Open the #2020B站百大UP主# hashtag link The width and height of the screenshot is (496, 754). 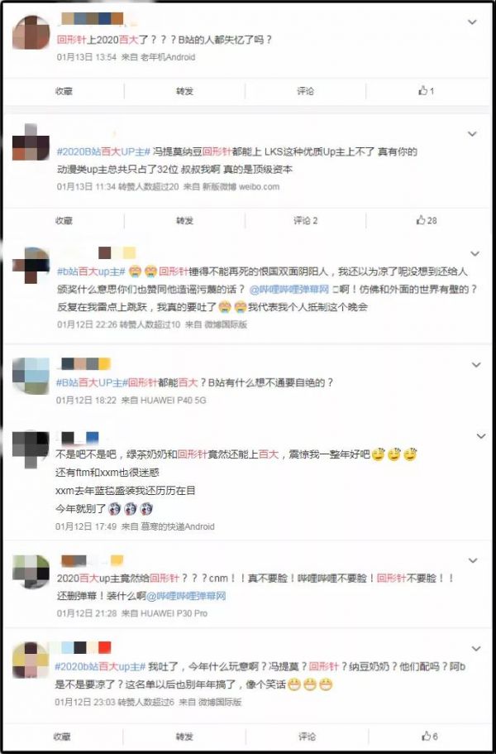click(103, 152)
